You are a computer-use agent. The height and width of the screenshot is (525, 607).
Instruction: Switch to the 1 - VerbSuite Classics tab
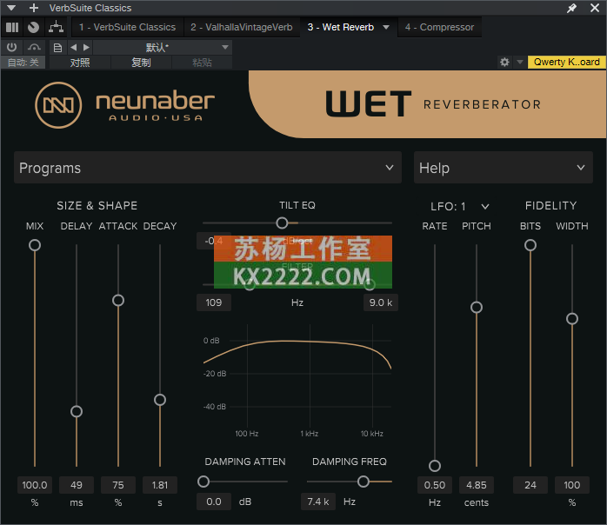(x=127, y=27)
